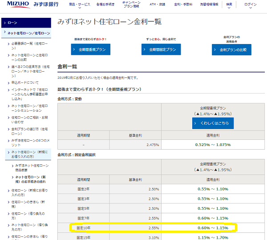The image size is (267, 240).
Task: Open キャンペーン・プラン情報 in top navigation
Action: coord(131,4)
